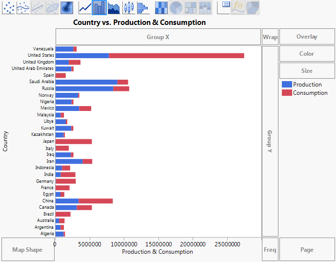Click the Group X drop zone
Image resolution: width=336 pixels, height=262 pixels.
(158, 37)
